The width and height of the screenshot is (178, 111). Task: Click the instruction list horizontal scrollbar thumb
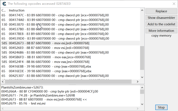[x=68, y=82]
